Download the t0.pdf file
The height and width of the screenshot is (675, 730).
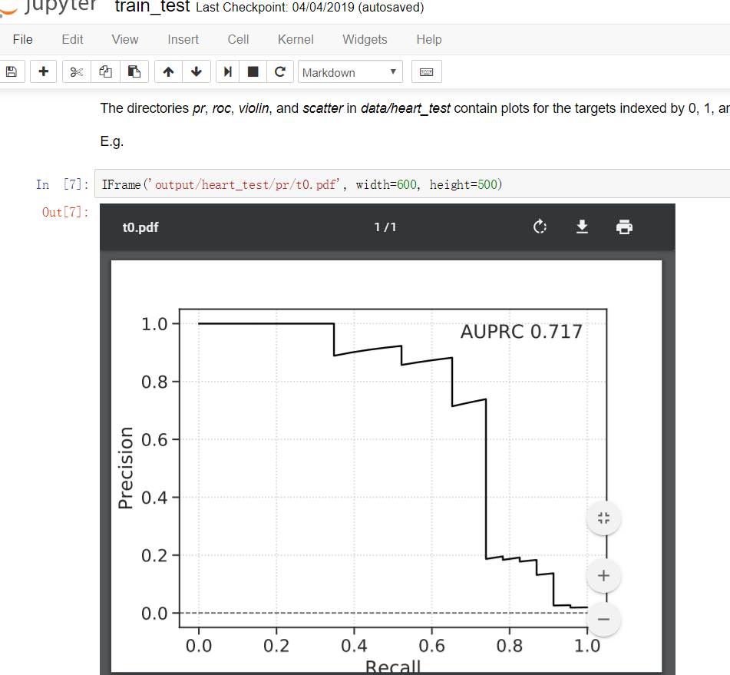point(583,227)
